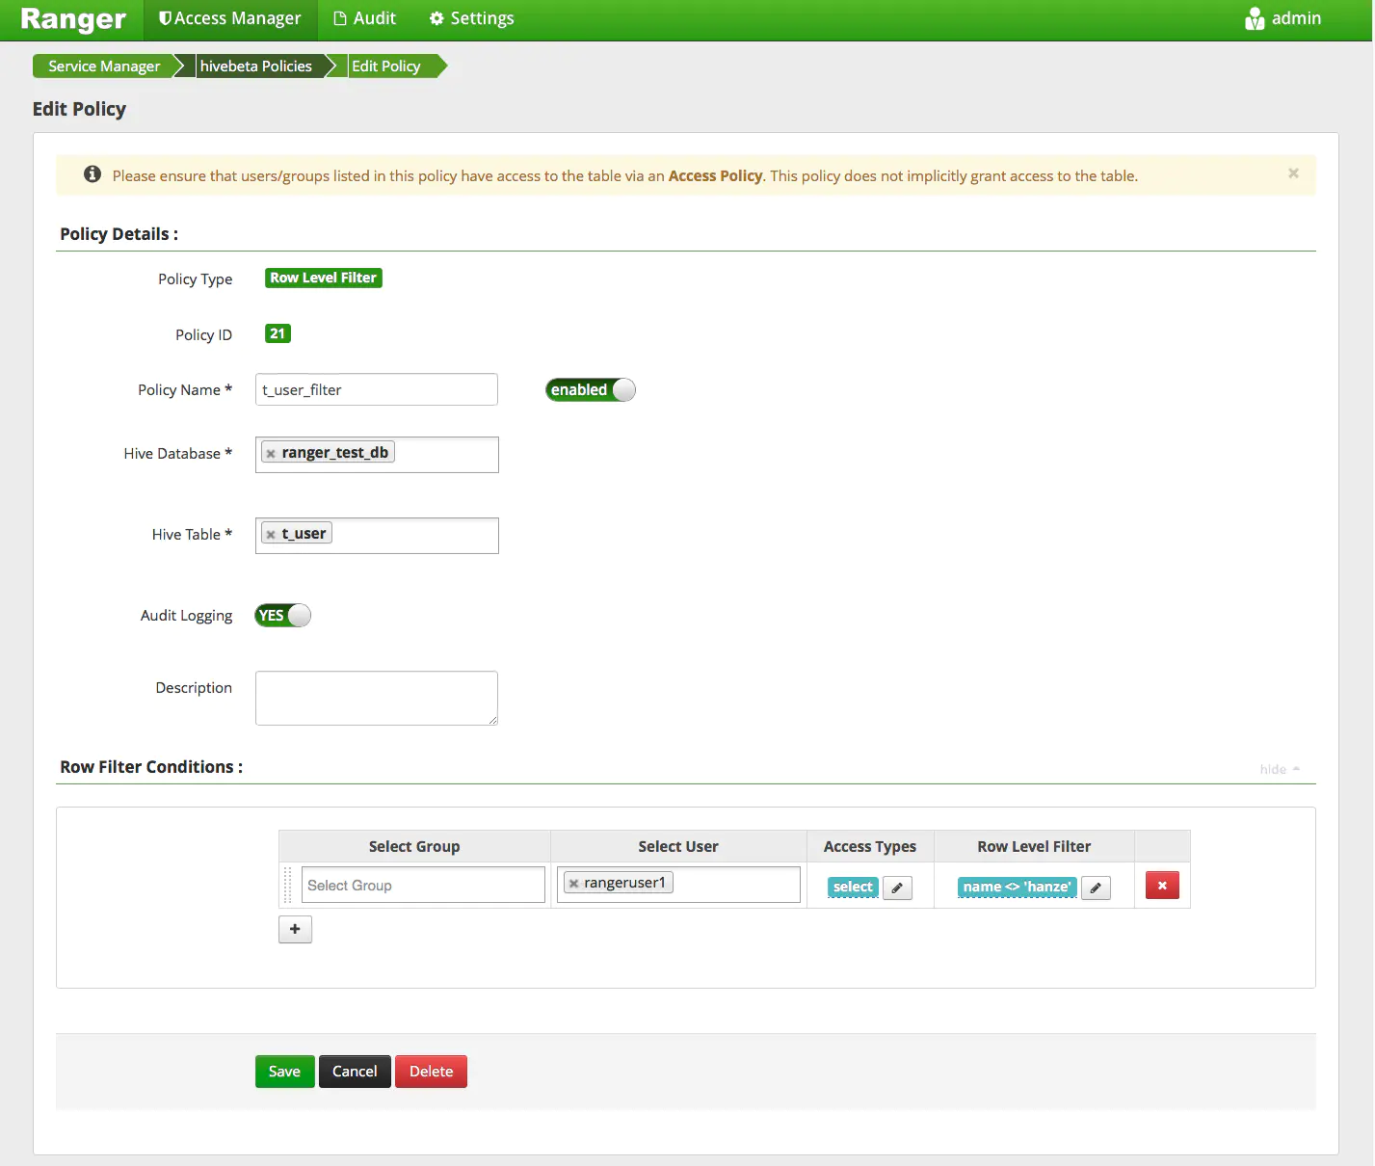Viewport: 1375px width, 1166px height.
Task: Click the Row Filter Conditions heading
Action: [151, 767]
